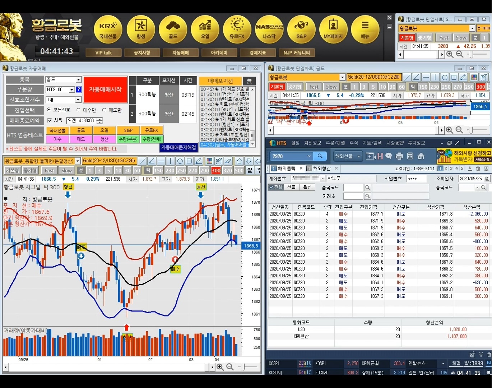
Task: Click the trash icon in HTS tab bar
Action: 478,168
